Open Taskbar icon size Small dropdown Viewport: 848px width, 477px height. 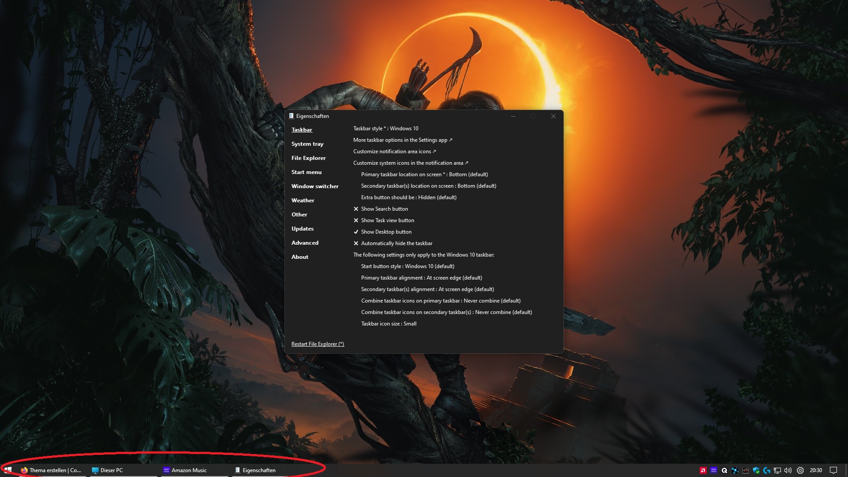coord(389,324)
